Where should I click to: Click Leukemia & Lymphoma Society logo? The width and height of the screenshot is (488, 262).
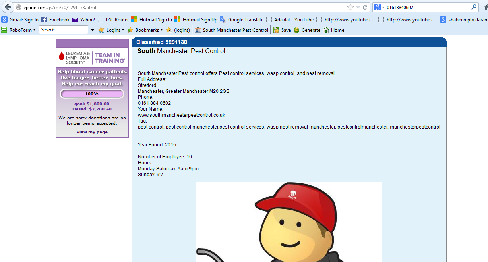[74, 58]
